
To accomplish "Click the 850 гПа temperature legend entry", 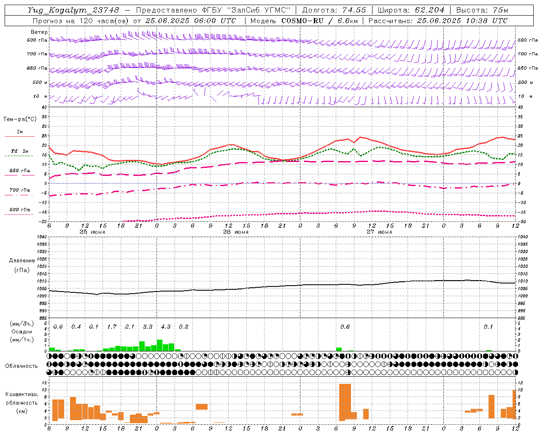I will click(19, 173).
